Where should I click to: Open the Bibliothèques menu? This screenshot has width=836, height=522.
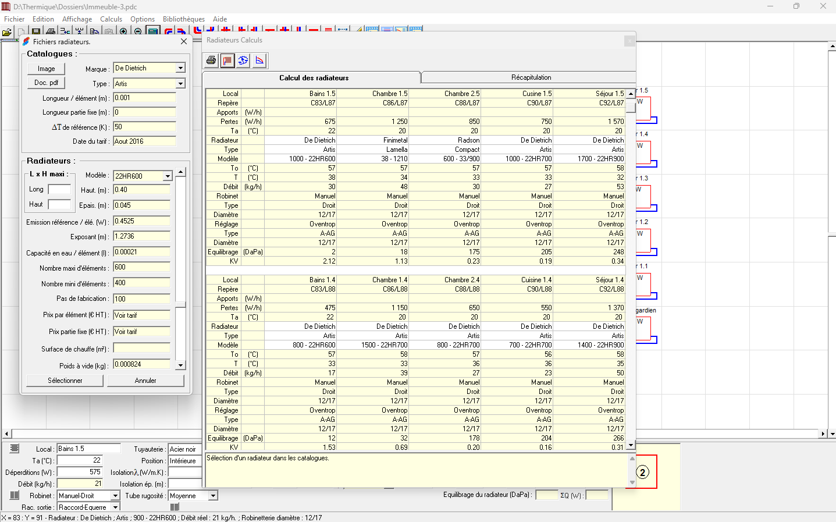pyautogui.click(x=183, y=19)
